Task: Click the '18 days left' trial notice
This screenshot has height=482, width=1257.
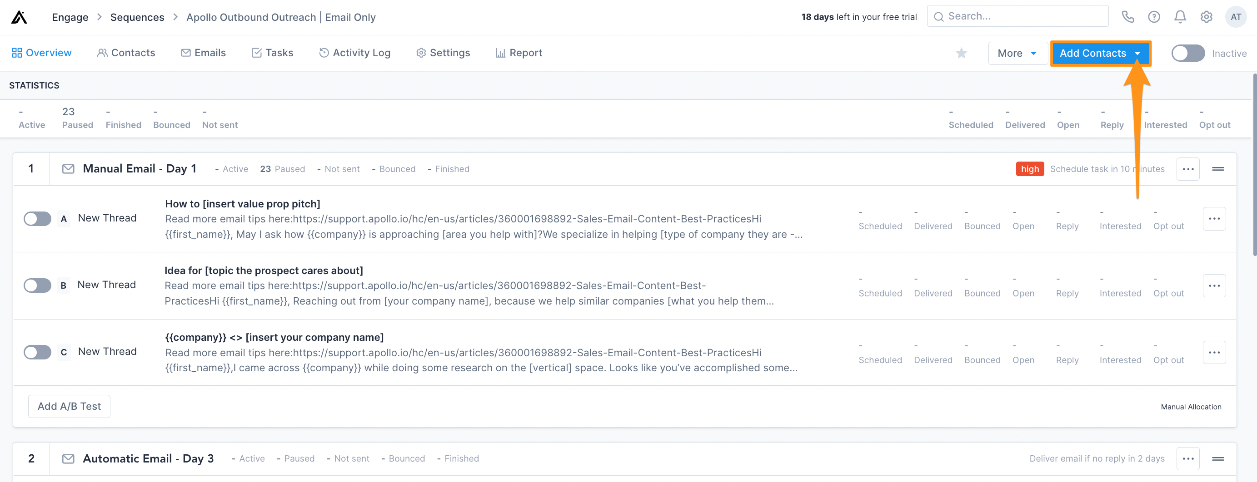Action: click(859, 17)
